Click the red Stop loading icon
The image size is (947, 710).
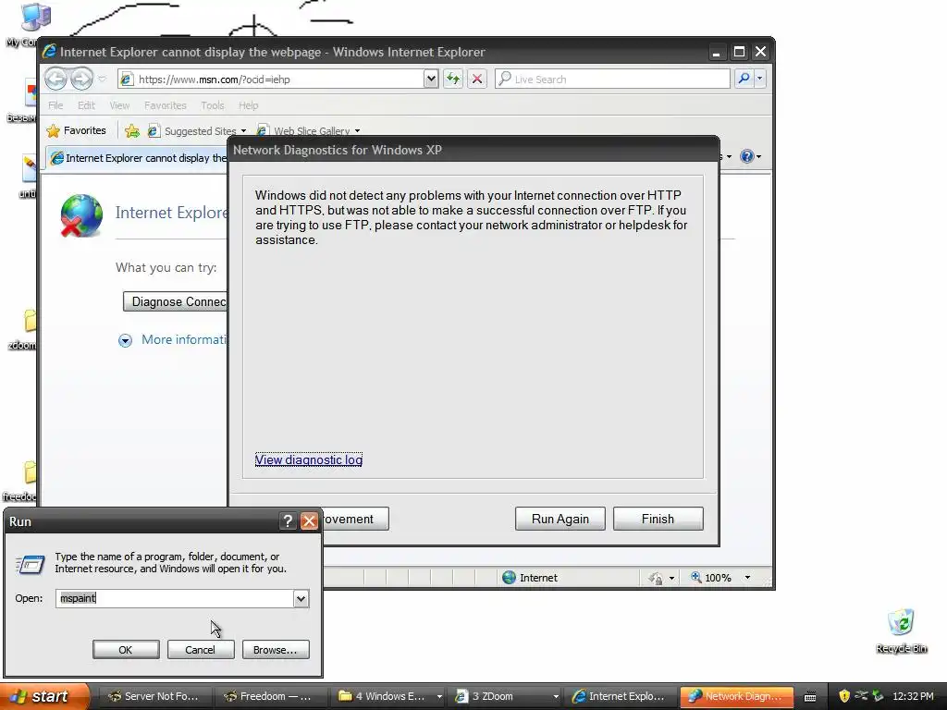[x=477, y=80]
